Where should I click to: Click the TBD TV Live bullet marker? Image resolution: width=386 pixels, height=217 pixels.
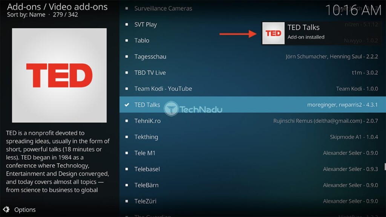point(127,73)
